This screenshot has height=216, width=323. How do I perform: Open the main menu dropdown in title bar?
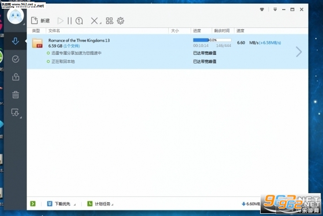point(275,9)
